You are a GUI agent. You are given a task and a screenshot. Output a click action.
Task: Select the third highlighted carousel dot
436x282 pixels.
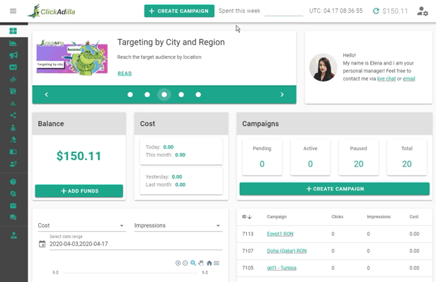pos(164,95)
